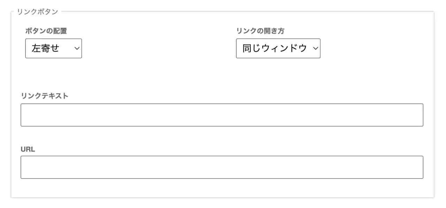Place cursor at left edge of リンクテキスト box
Screen dimensions: 446x208
point(24,115)
